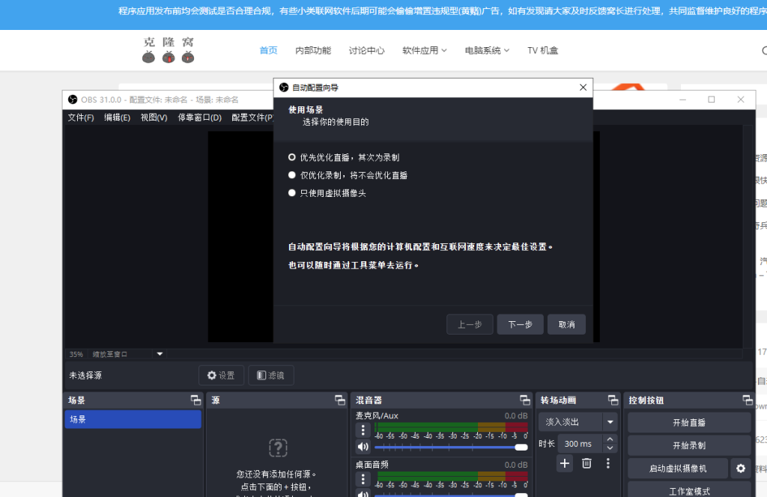
Task: Open virtual camera settings gear
Action: [x=741, y=469]
